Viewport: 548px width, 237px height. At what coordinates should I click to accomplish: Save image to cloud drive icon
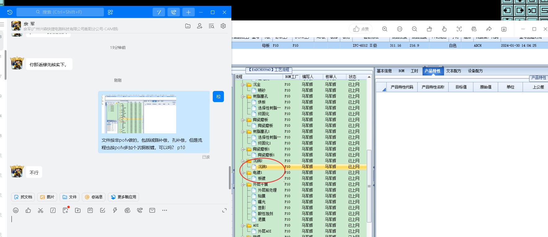pyautogui.click(x=474, y=29)
